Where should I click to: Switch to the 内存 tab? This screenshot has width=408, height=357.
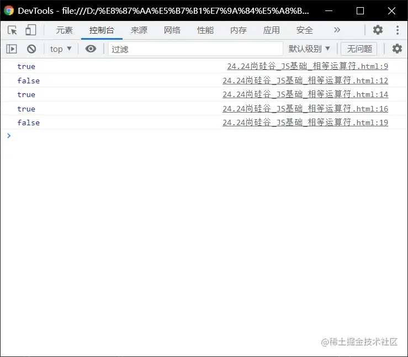pos(239,30)
